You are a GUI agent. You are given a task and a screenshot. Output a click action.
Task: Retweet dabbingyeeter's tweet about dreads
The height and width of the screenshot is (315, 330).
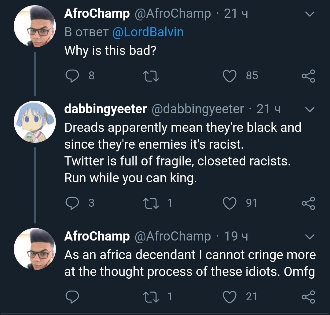[151, 203]
